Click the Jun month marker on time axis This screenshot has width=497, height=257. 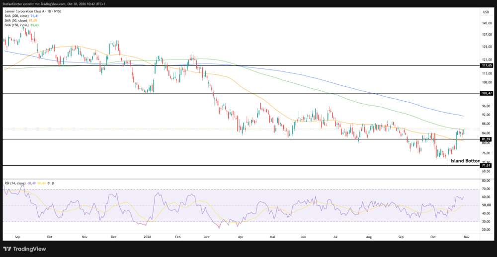pyautogui.click(x=303, y=237)
